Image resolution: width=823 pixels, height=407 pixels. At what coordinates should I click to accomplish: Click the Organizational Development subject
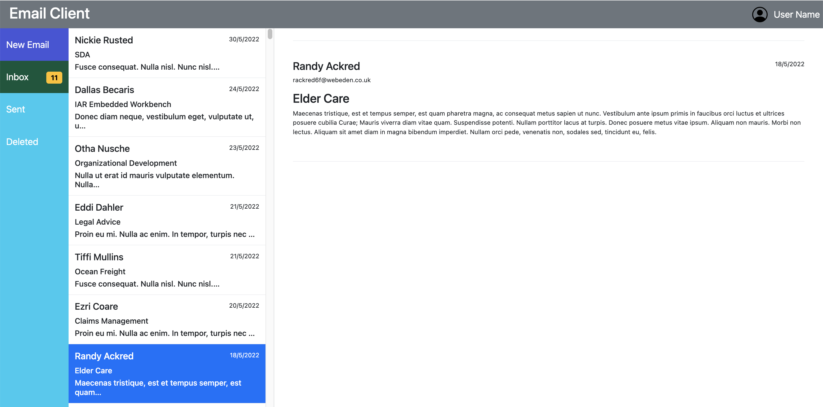coord(125,163)
